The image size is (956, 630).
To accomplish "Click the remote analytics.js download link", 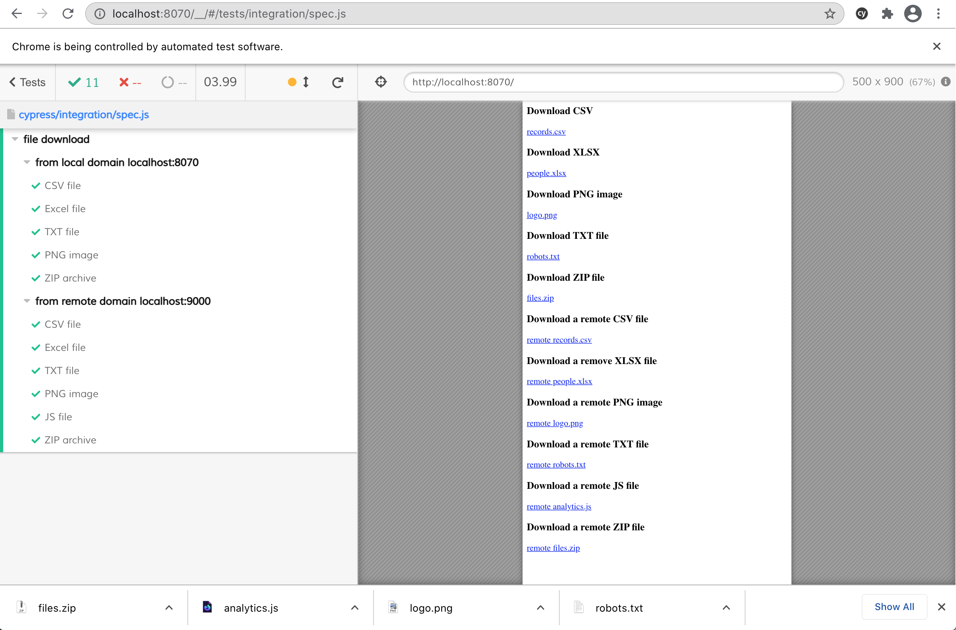I will tap(558, 506).
